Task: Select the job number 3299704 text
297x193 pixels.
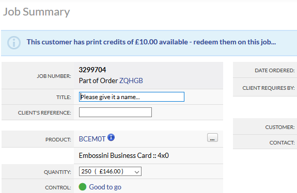Action: point(92,70)
